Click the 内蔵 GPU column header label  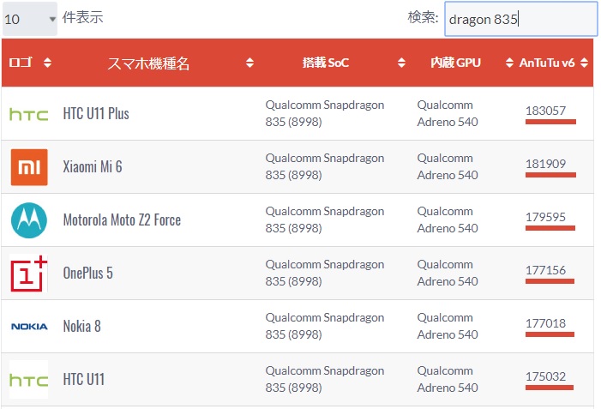point(455,63)
